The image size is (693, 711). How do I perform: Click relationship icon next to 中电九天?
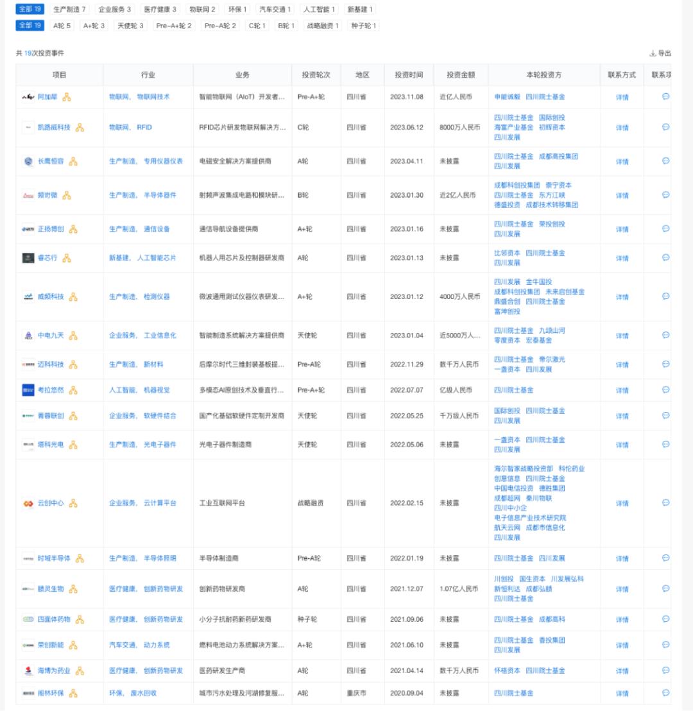(x=73, y=336)
